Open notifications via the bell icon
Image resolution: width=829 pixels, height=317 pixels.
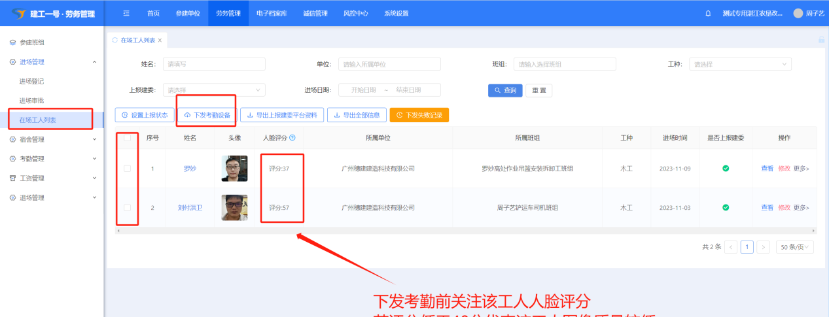coord(708,13)
